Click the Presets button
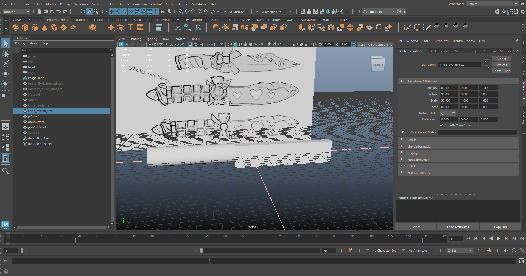The height and width of the screenshot is (276, 526). point(502,65)
